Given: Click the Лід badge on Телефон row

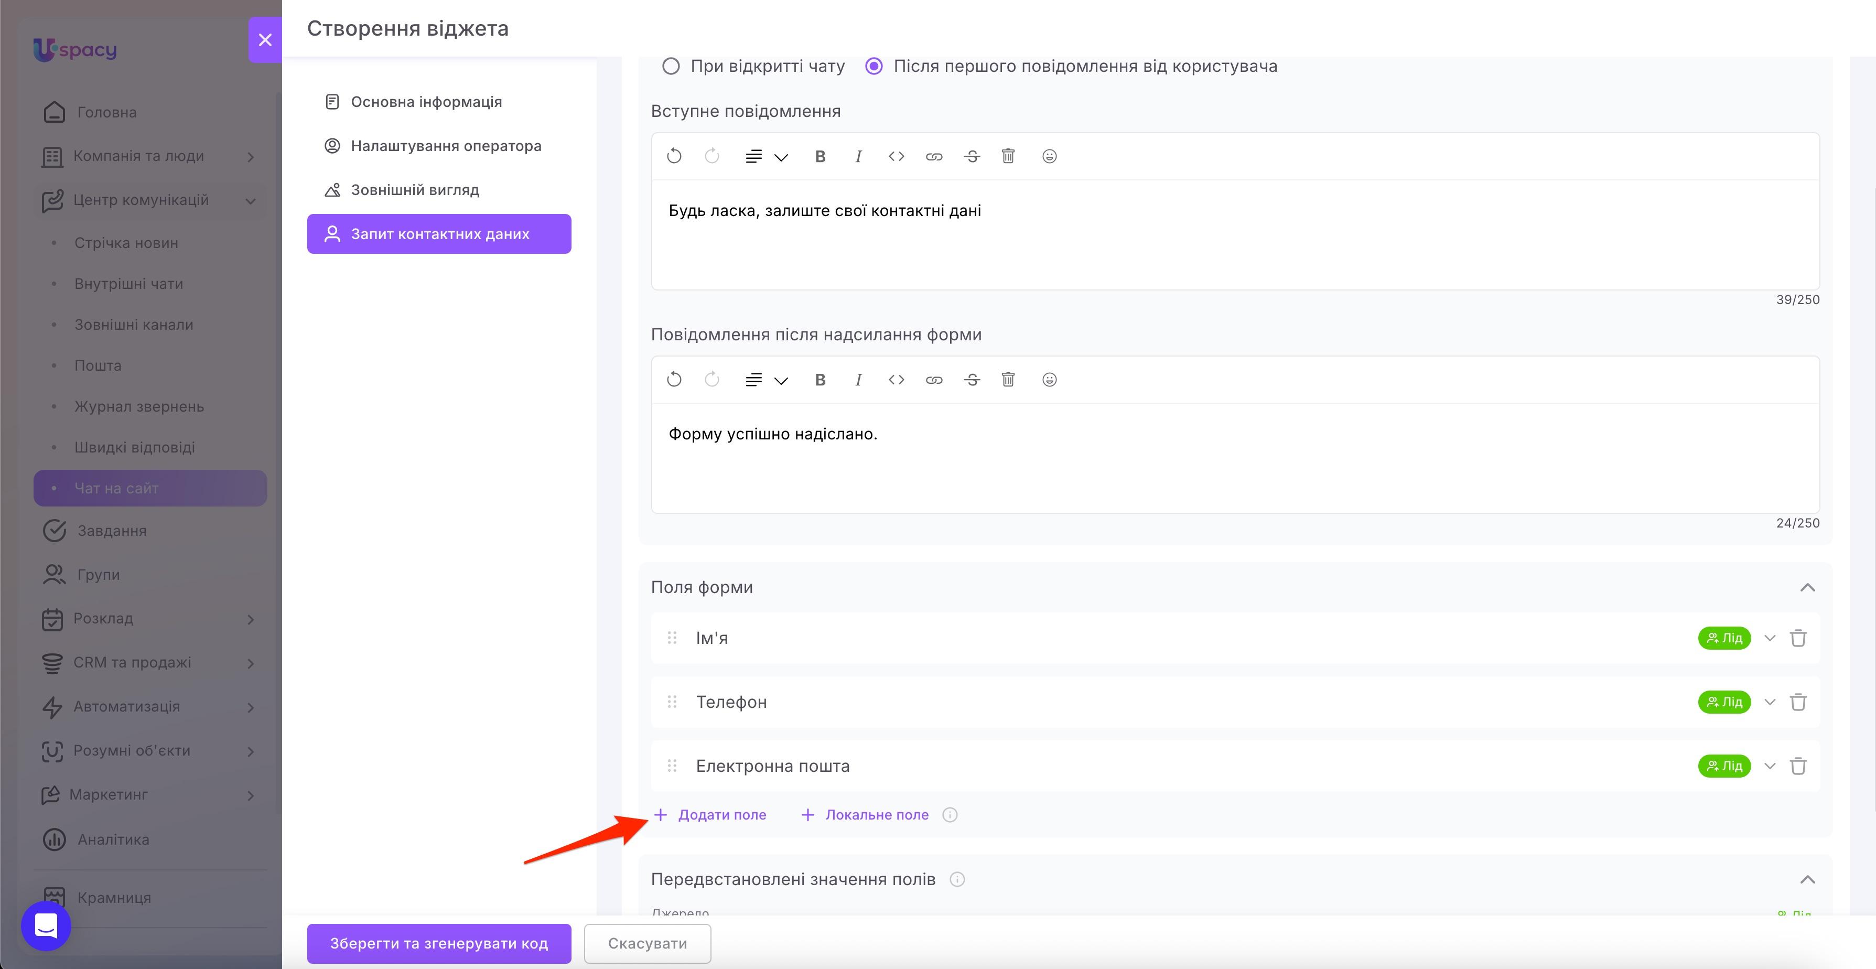Looking at the screenshot, I should pyautogui.click(x=1724, y=702).
